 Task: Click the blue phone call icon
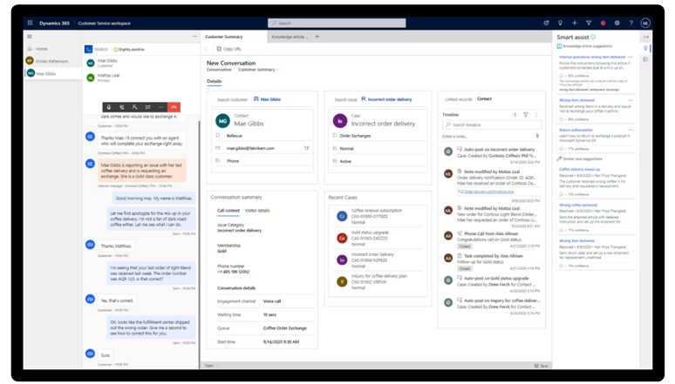(88, 50)
